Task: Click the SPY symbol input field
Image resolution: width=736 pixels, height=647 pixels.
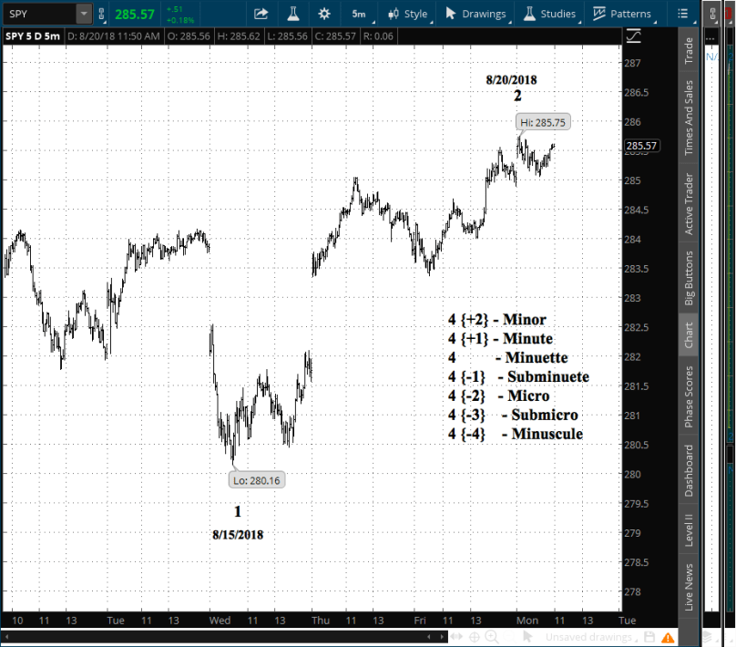Action: pyautogui.click(x=38, y=15)
